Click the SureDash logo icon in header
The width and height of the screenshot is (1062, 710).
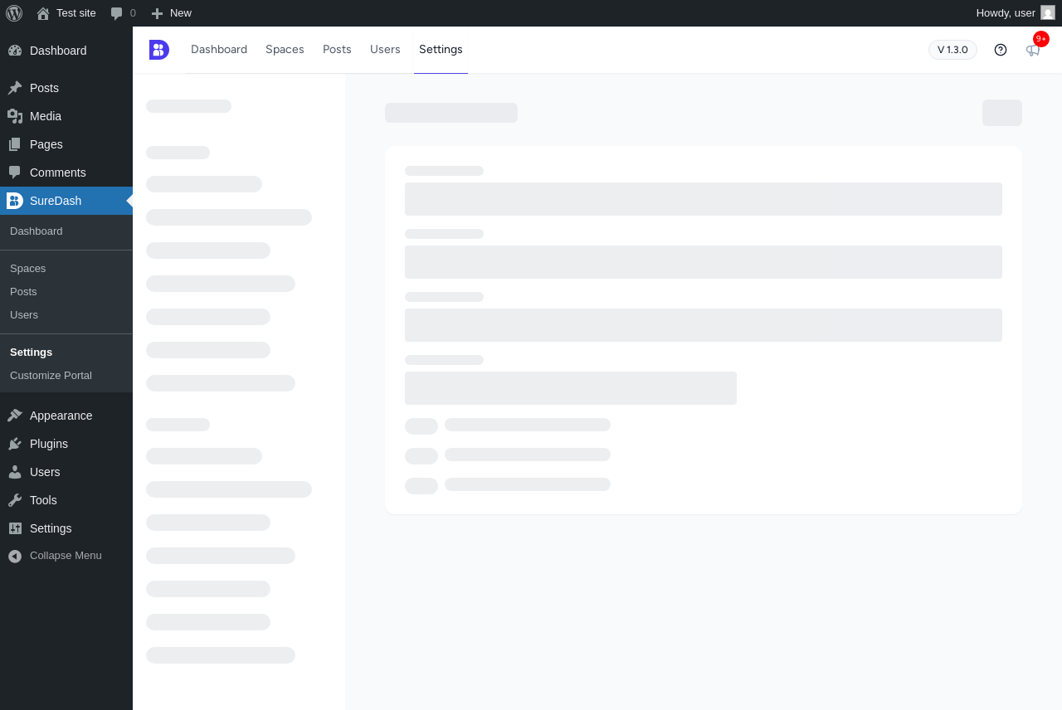(159, 50)
